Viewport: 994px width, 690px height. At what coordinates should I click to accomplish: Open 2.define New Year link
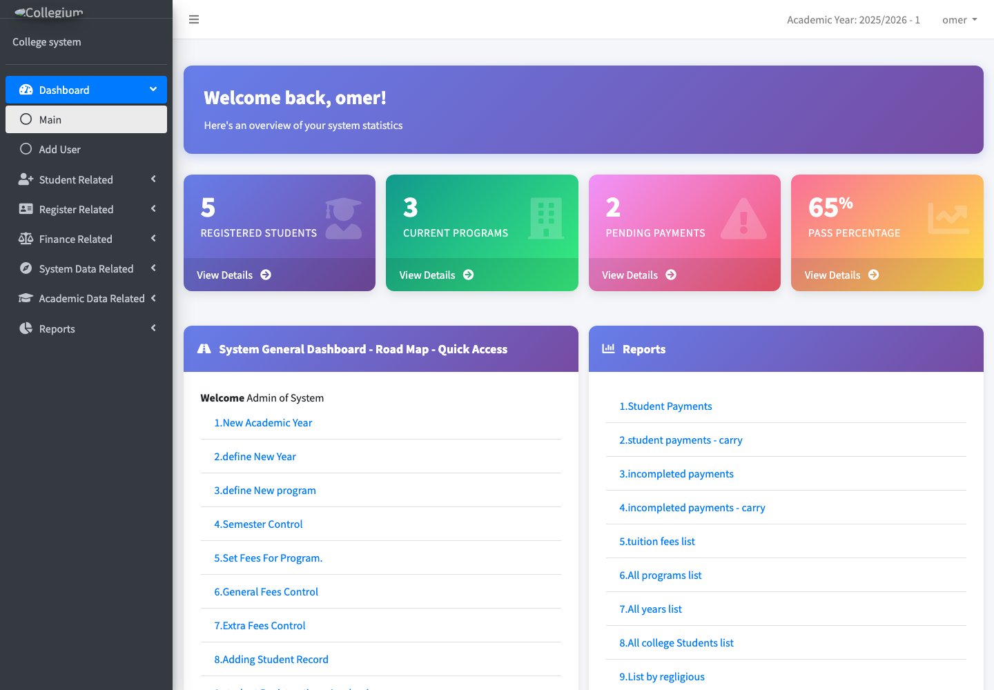coord(255,456)
